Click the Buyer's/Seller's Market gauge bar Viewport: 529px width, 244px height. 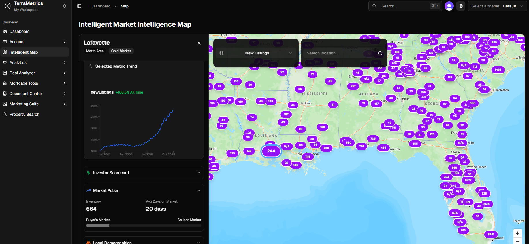[x=144, y=226]
